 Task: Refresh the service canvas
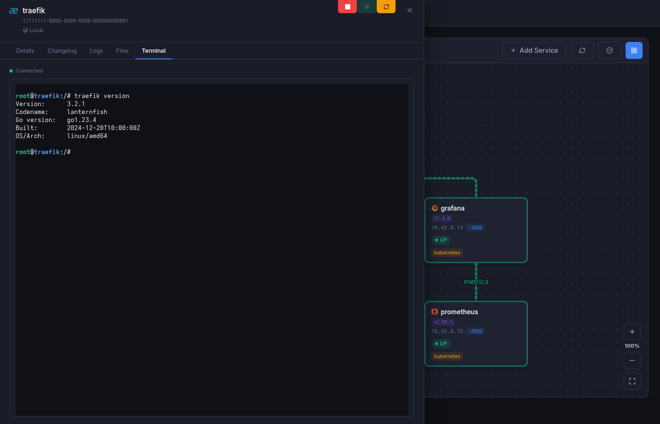(x=582, y=50)
